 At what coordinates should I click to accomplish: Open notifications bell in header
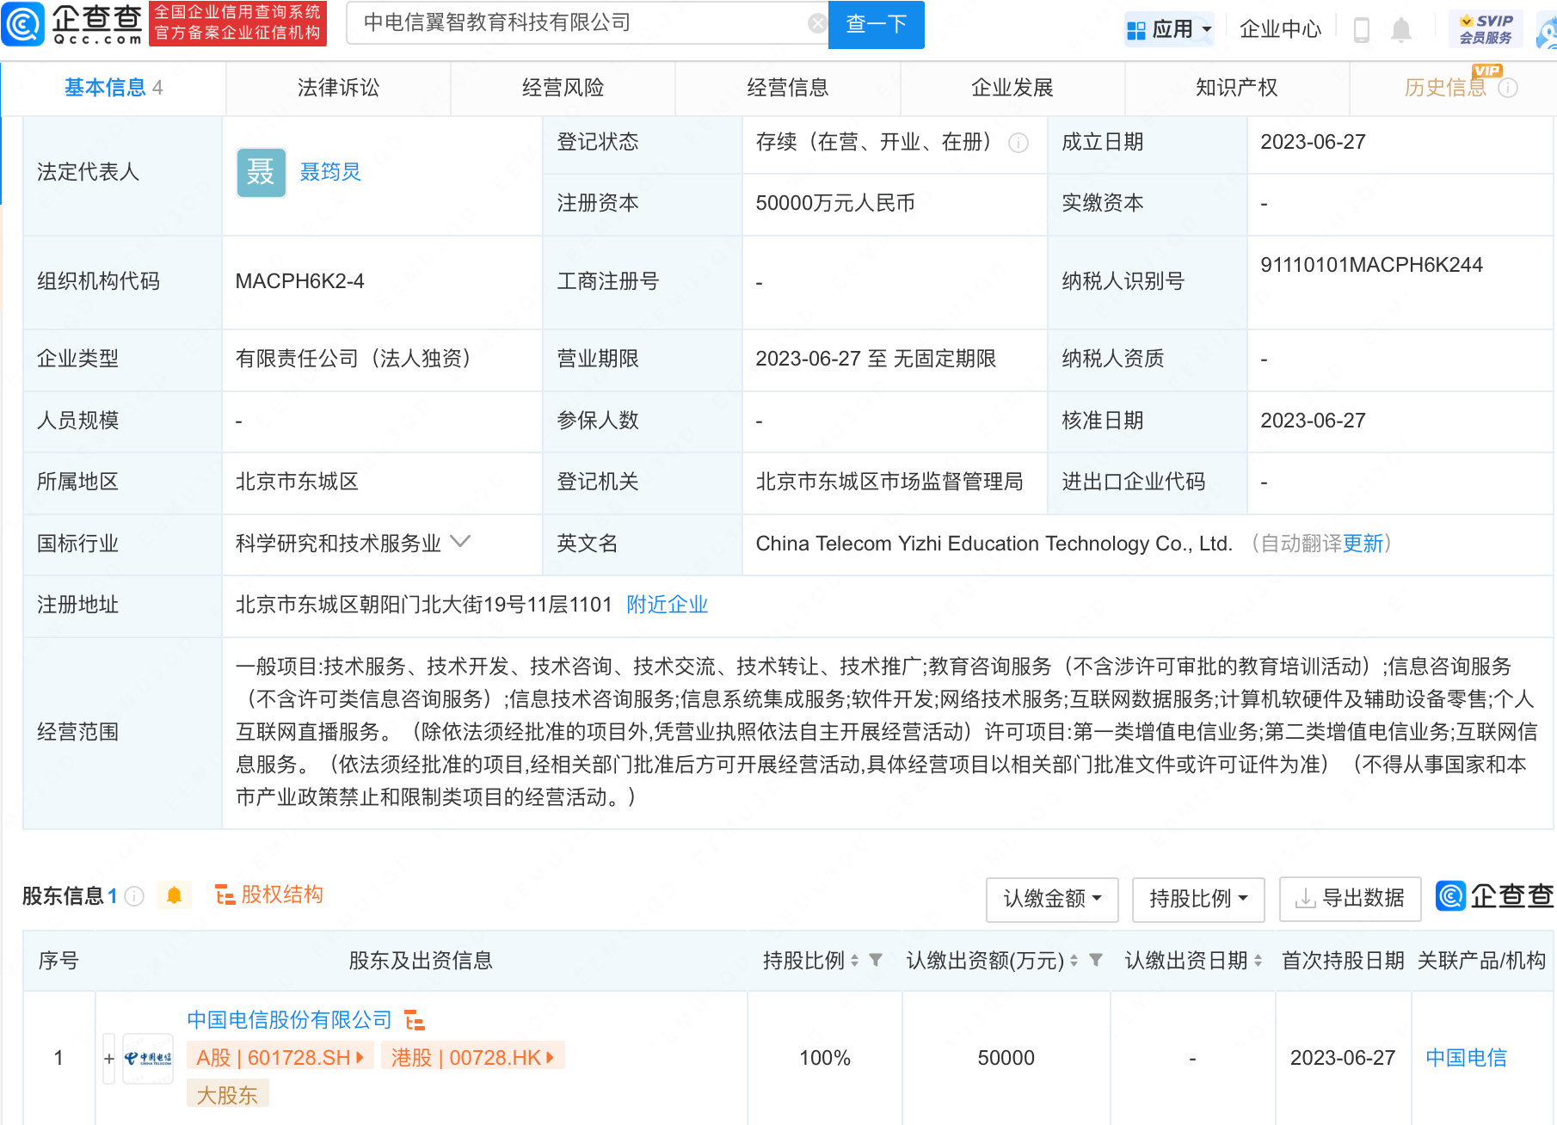[x=1401, y=30]
